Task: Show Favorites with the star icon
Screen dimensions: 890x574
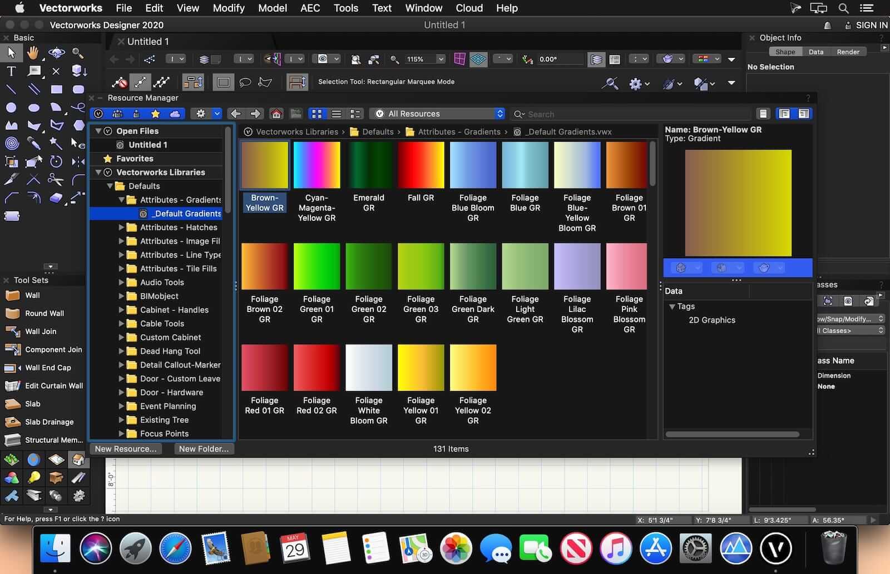Action: point(155,113)
